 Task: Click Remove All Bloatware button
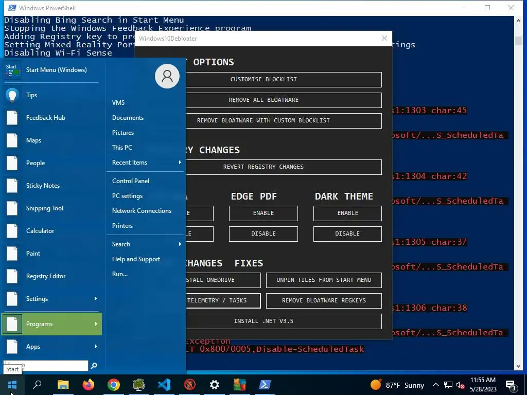pos(284,100)
